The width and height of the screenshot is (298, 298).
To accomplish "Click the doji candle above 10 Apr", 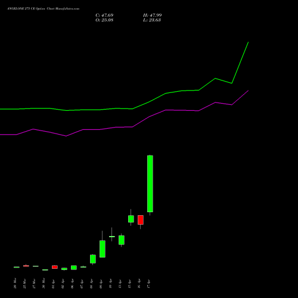I will pyautogui.click(x=112, y=237).
